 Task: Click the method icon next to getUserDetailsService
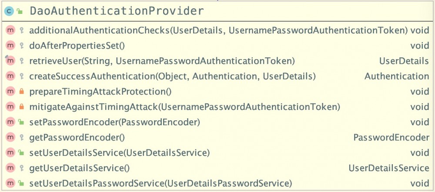10,168
